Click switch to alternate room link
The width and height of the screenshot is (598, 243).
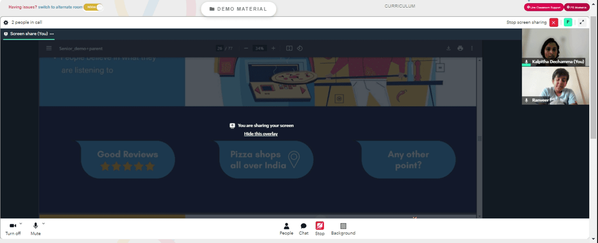coord(60,7)
